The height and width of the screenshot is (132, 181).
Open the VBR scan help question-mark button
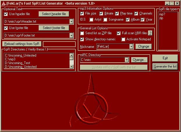point(150,33)
